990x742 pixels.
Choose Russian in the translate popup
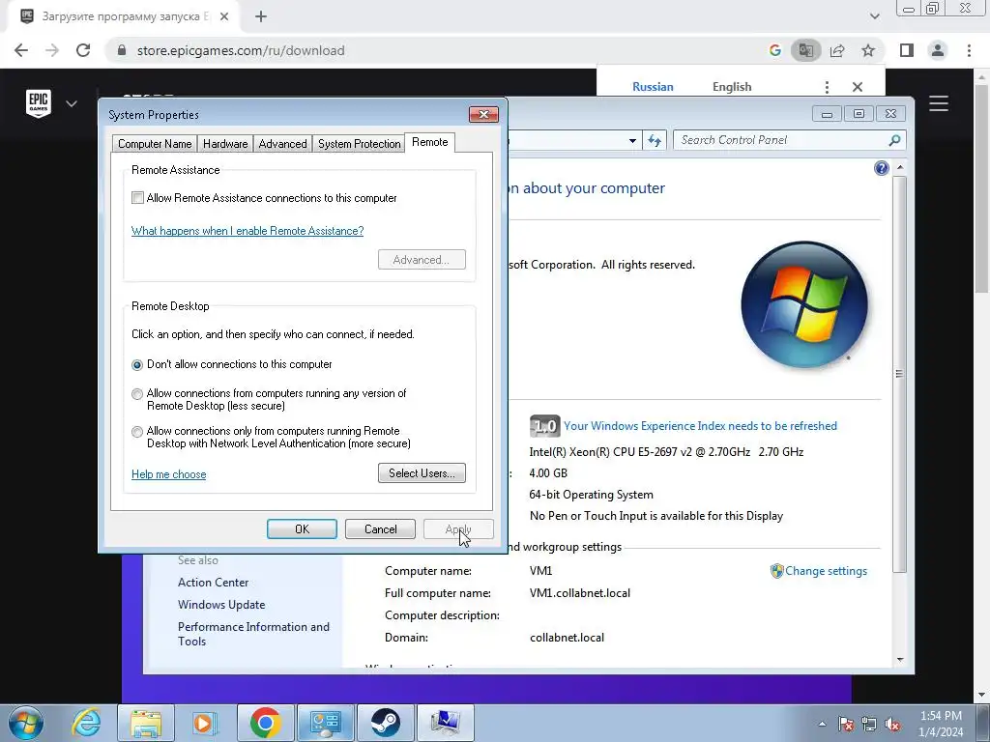point(653,86)
